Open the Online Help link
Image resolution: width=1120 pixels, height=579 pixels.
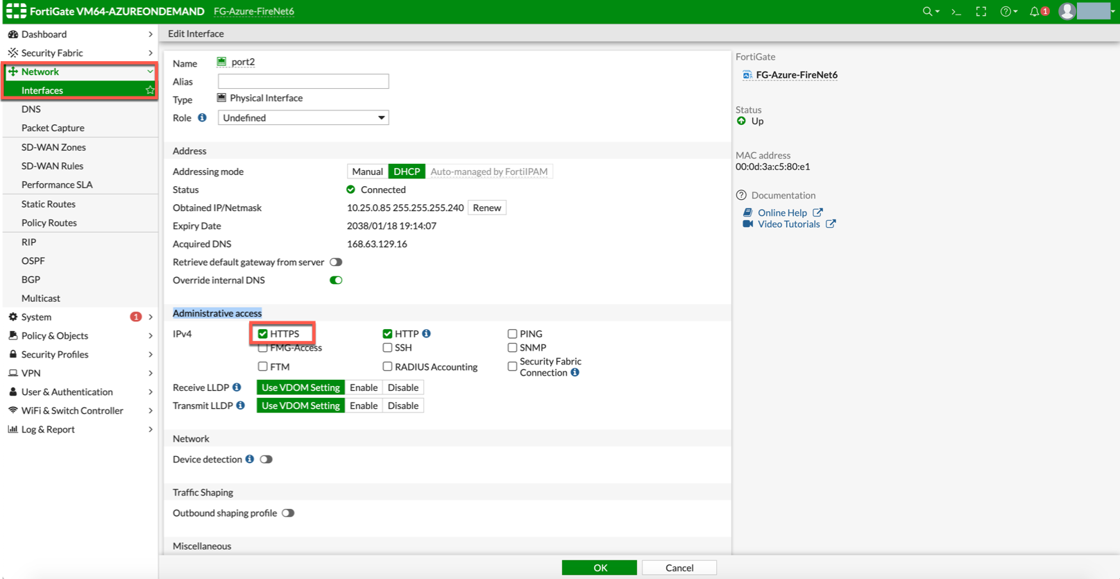782,212
